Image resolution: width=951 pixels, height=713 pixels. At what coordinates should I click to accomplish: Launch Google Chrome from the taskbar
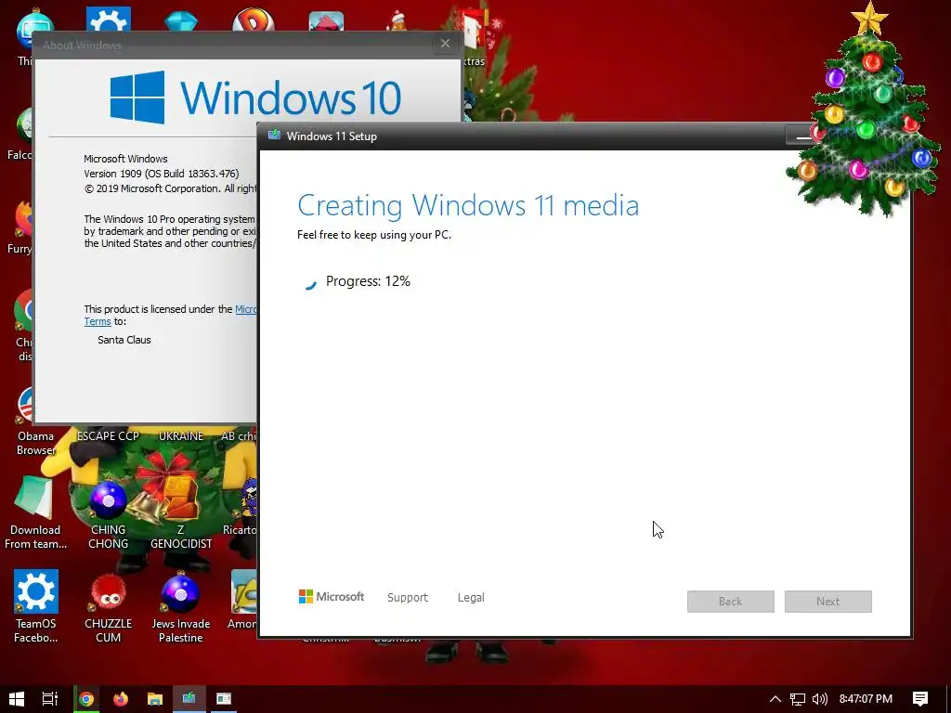86,699
